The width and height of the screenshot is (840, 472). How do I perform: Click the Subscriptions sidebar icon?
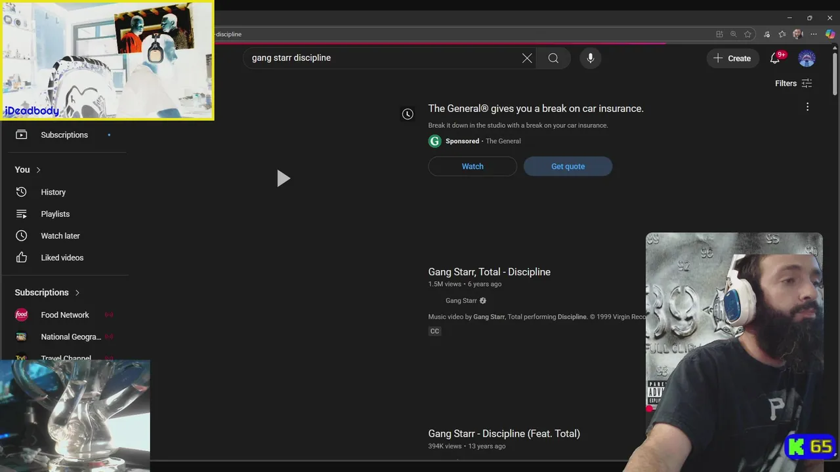click(x=22, y=135)
